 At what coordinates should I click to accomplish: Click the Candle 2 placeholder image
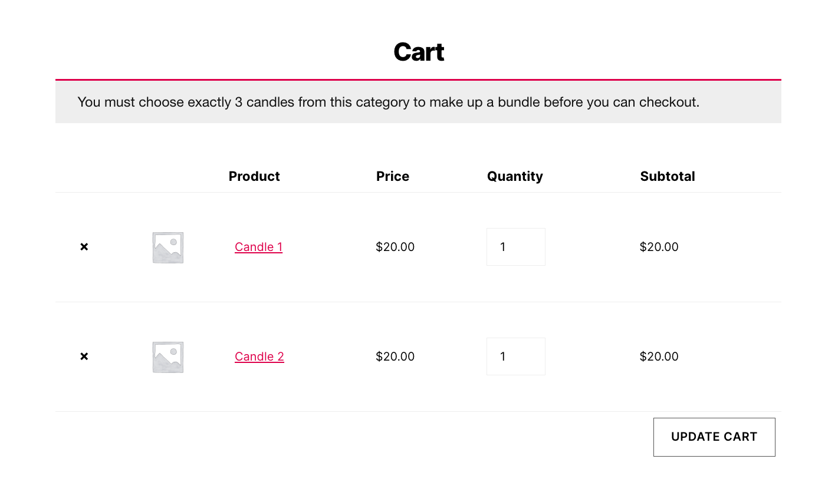[x=168, y=357]
